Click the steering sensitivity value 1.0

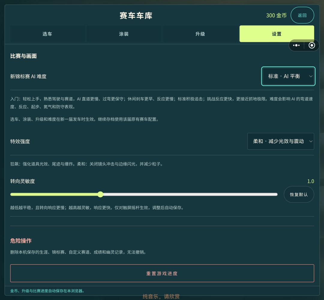[x=310, y=181]
